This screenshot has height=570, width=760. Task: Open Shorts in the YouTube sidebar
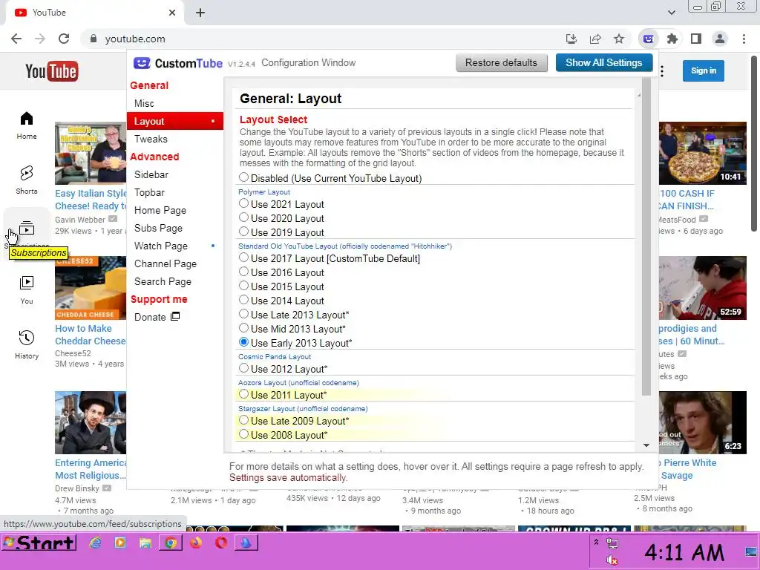click(x=27, y=180)
